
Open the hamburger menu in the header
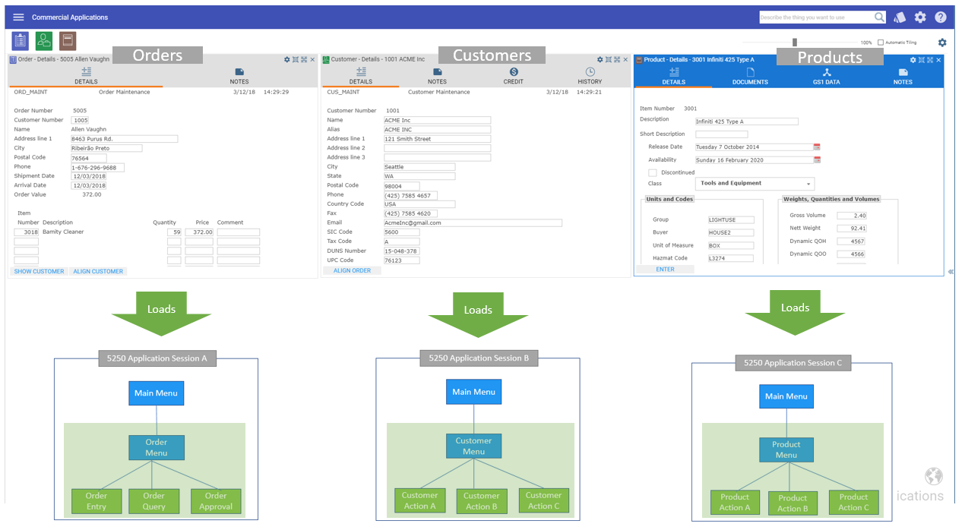[x=18, y=17]
